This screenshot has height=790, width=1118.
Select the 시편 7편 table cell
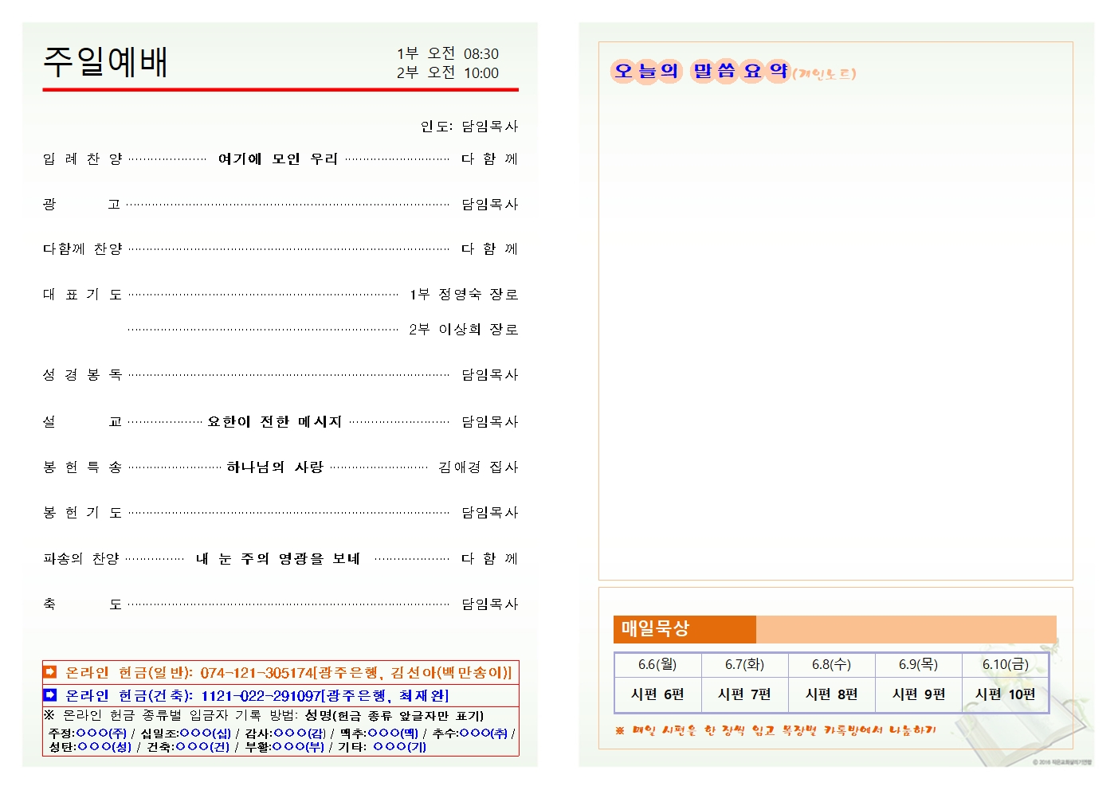tap(744, 694)
